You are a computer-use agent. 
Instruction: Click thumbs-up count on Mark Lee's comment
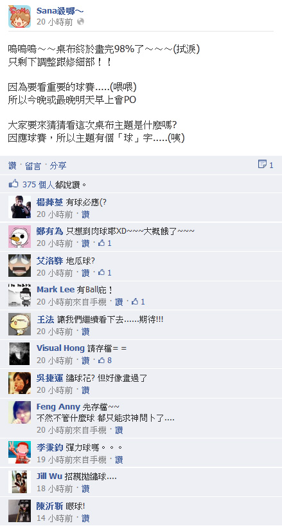click(x=138, y=301)
